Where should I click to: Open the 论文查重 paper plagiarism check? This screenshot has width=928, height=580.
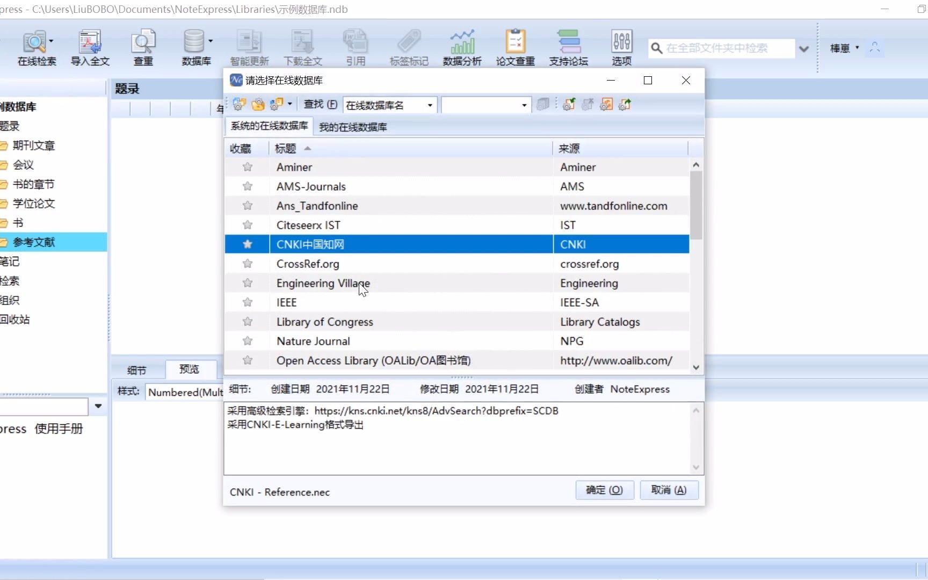click(x=515, y=47)
